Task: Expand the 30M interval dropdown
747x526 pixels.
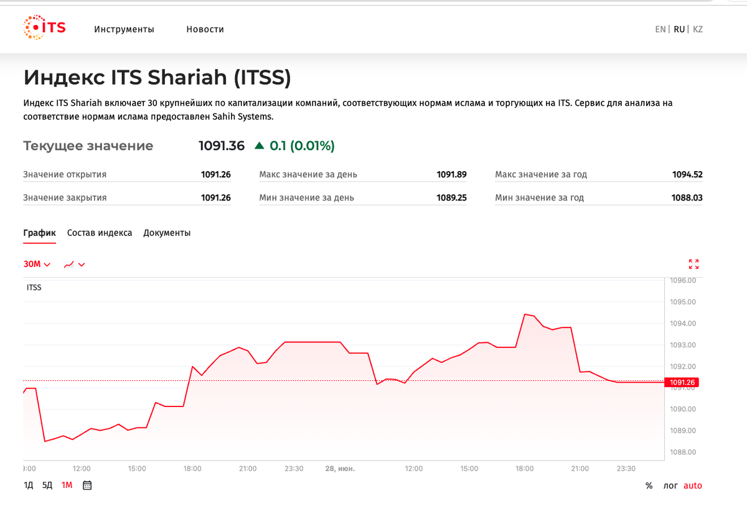Action: [37, 264]
